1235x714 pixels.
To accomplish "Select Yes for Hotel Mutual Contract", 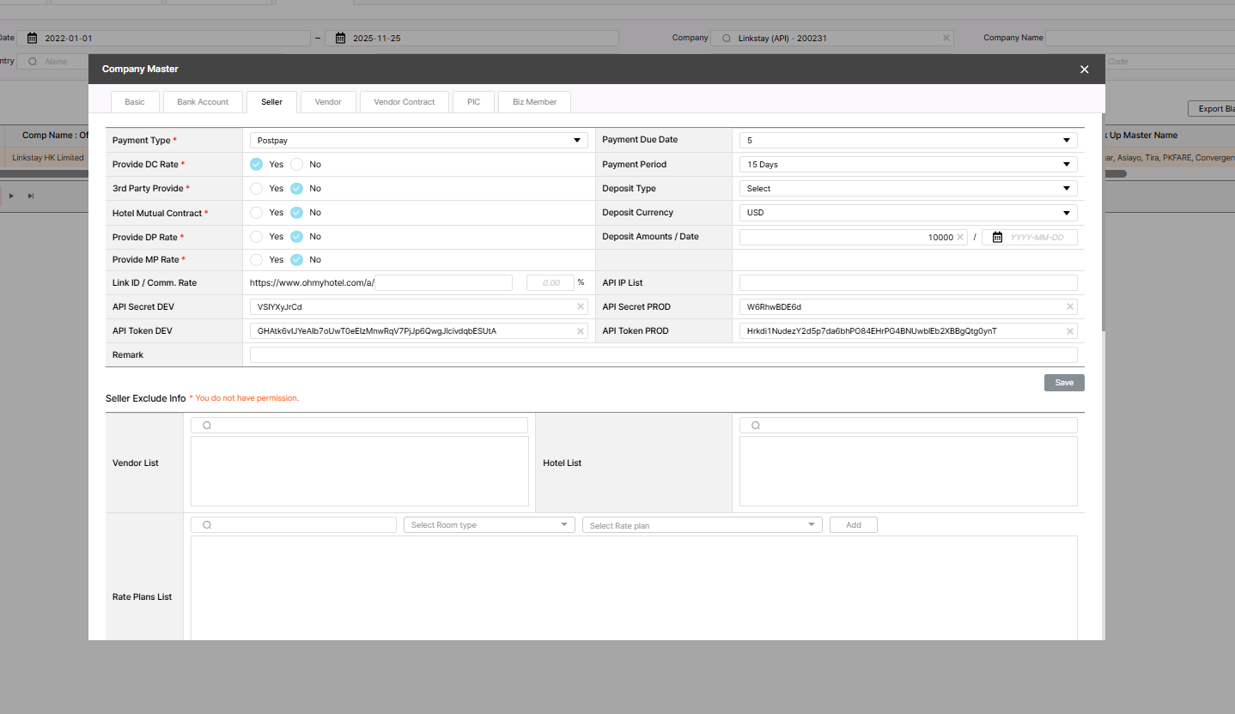I will click(257, 212).
